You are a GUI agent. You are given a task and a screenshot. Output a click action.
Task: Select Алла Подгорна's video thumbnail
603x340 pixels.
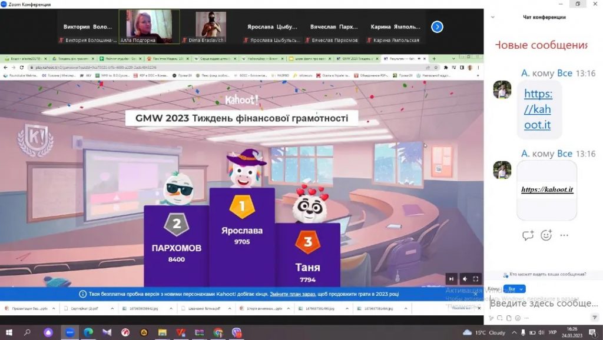tap(150, 26)
